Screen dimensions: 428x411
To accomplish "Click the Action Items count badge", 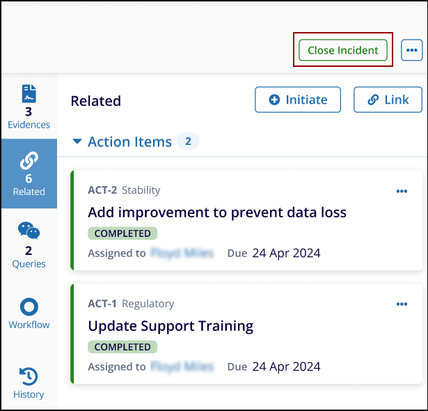I will (x=188, y=142).
